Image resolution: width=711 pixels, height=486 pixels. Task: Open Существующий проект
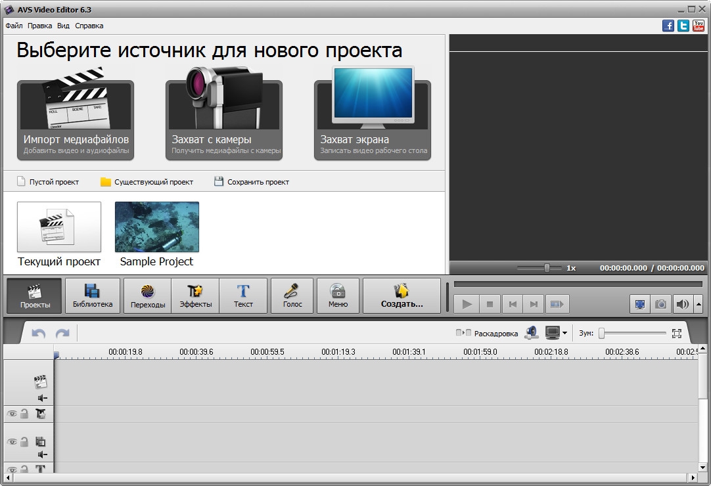[147, 182]
